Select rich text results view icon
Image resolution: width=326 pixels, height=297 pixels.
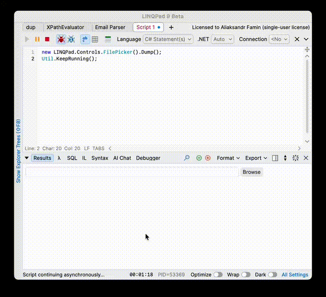click(85, 39)
